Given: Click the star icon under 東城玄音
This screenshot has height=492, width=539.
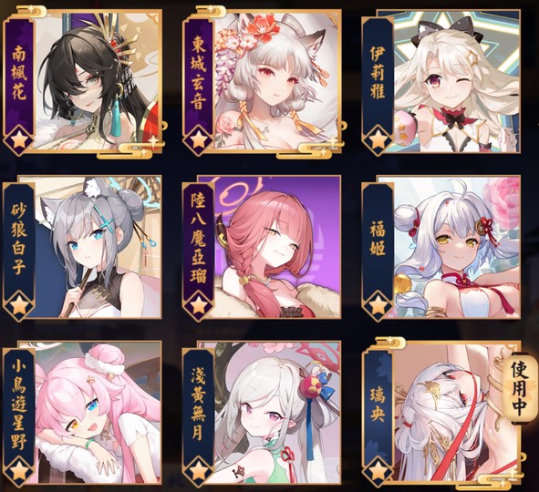Looking at the screenshot, I should pyautogui.click(x=198, y=141).
